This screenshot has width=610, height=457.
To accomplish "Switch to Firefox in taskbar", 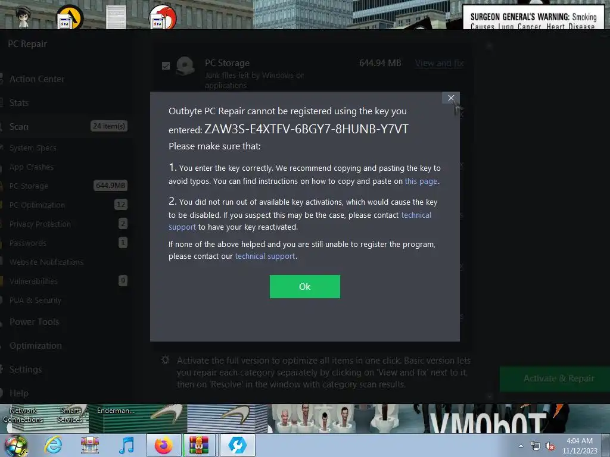I will (164, 445).
